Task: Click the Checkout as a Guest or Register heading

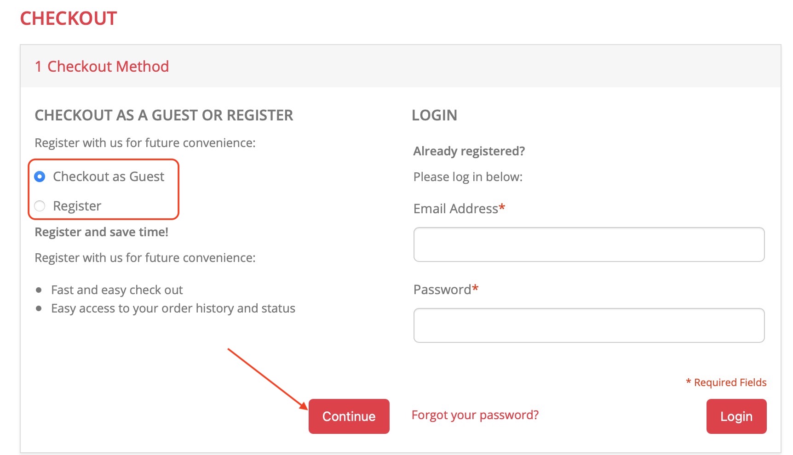Action: coord(164,115)
